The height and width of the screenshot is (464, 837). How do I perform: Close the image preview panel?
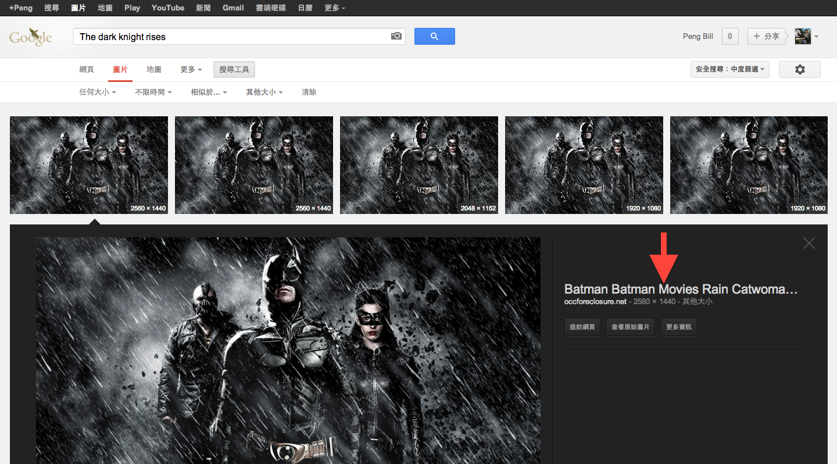pyautogui.click(x=809, y=243)
